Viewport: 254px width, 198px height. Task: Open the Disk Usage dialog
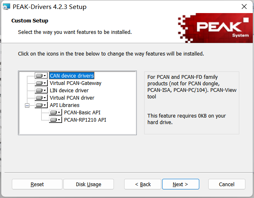89,184
